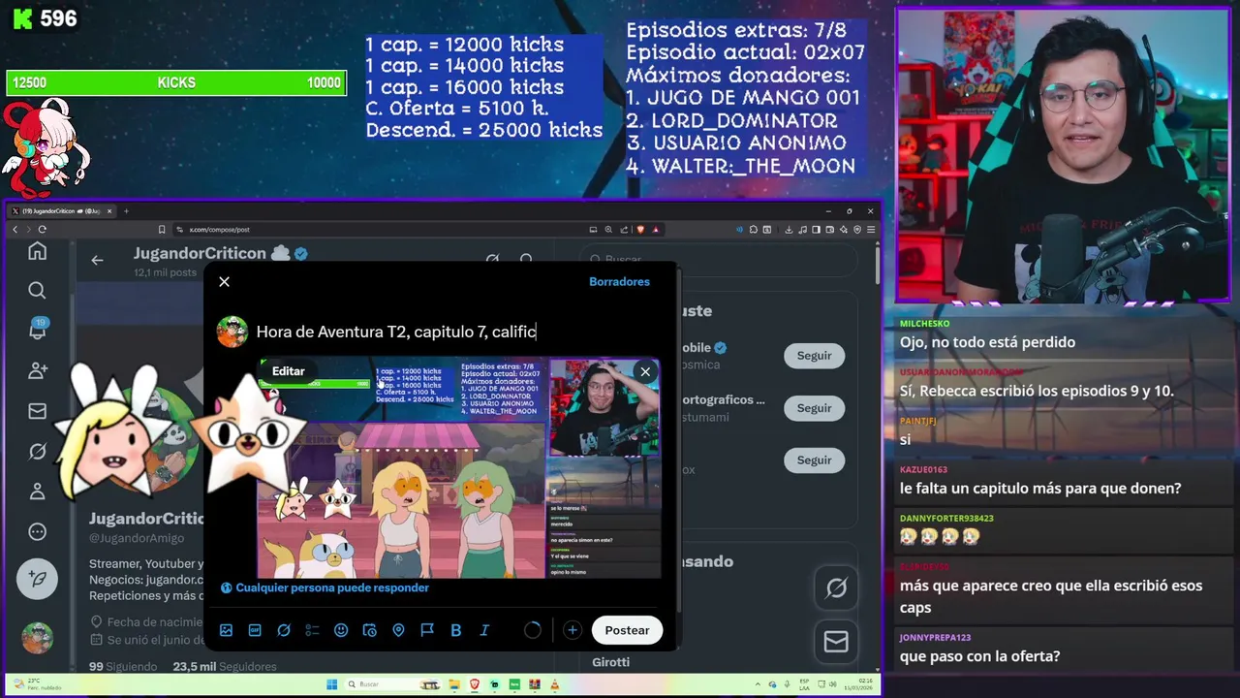Toggle italic text formatting
The image size is (1240, 698).
tap(484, 630)
